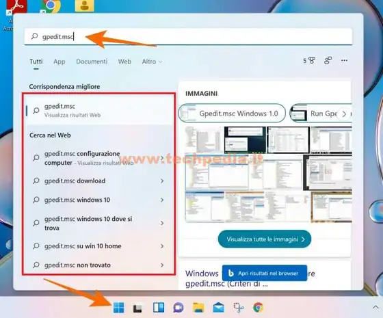This screenshot has width=383, height=318.
Task: Open the first thumbnail in middle row
Action: [x=216, y=172]
